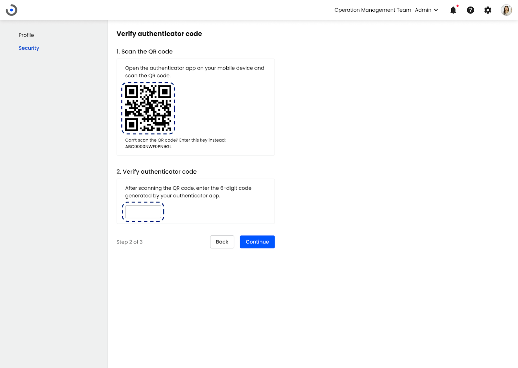Focus the 6-digit code input field
This screenshot has height=368, width=518.
tap(143, 212)
